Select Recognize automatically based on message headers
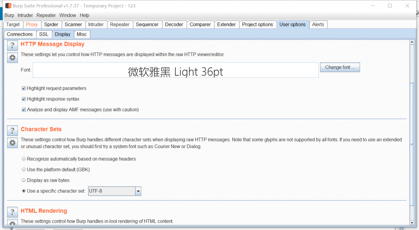 pos(24,159)
